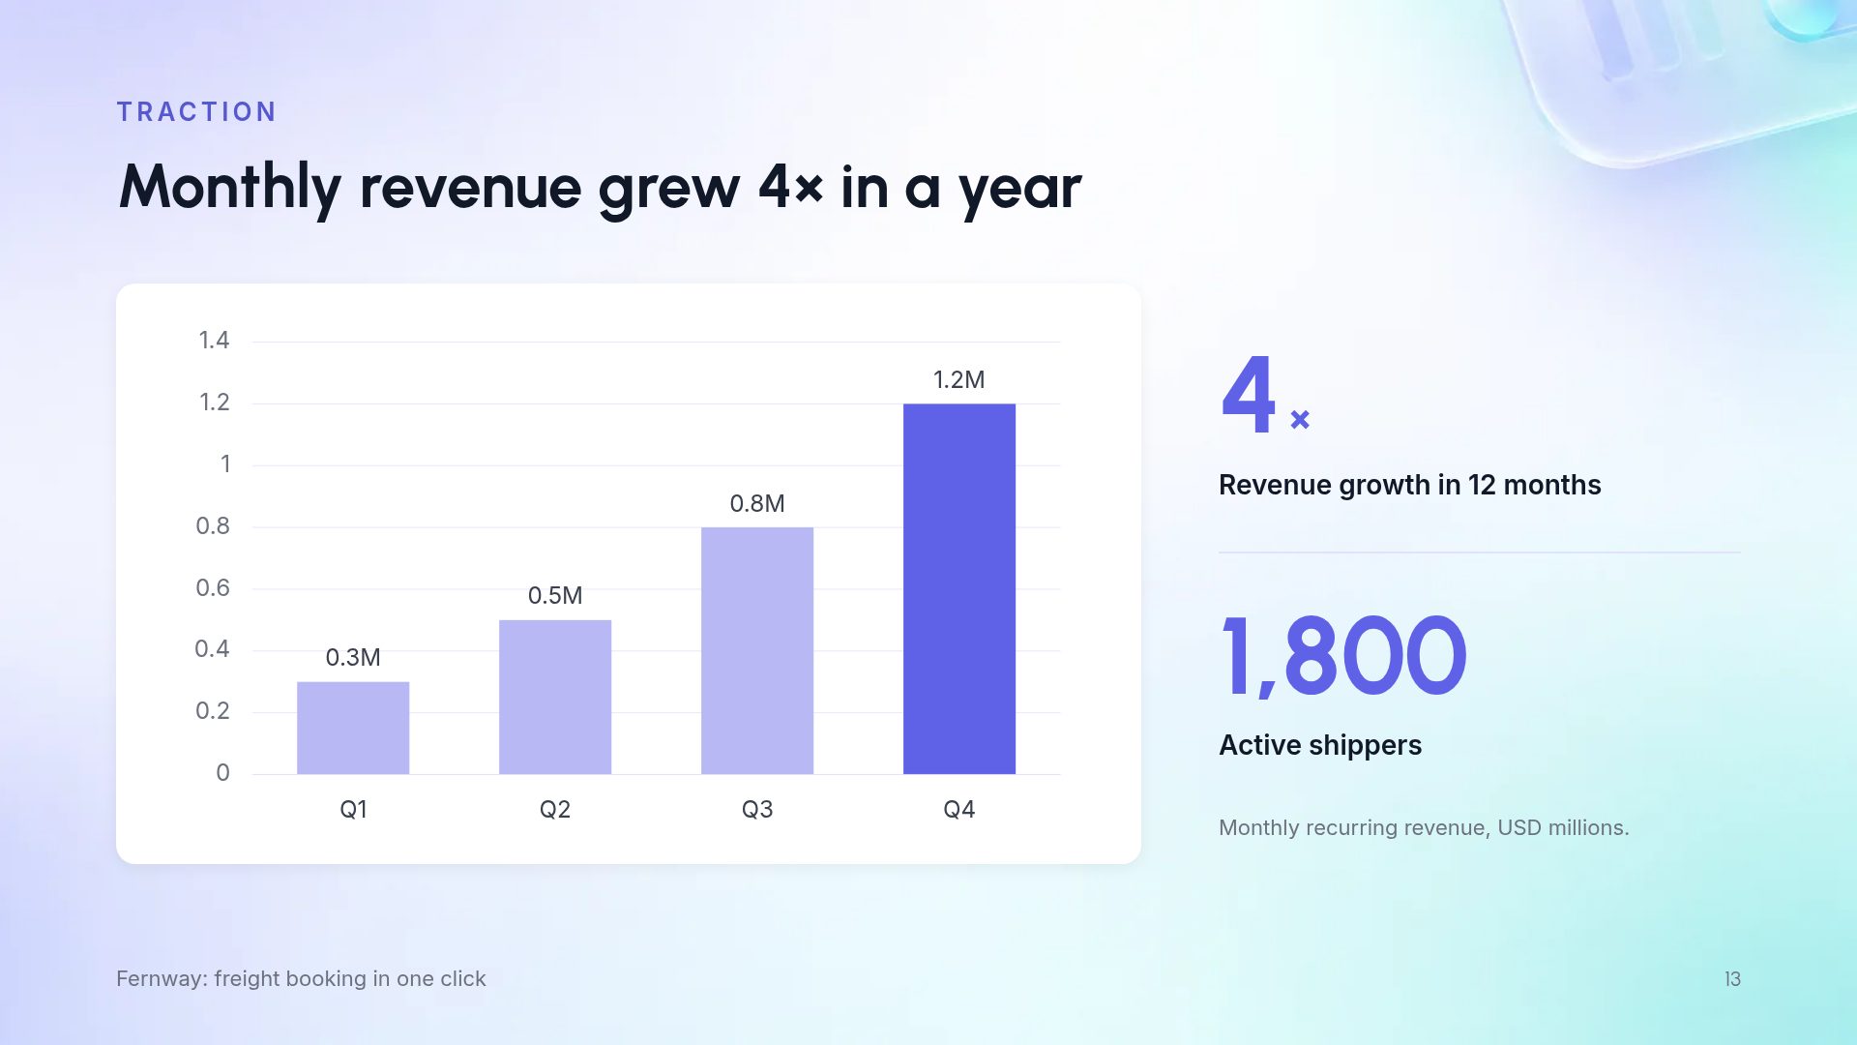The height and width of the screenshot is (1045, 1857).
Task: Select the 1,800 statistic
Action: (x=1343, y=656)
